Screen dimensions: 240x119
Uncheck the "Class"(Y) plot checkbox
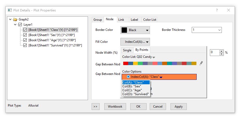25,30
